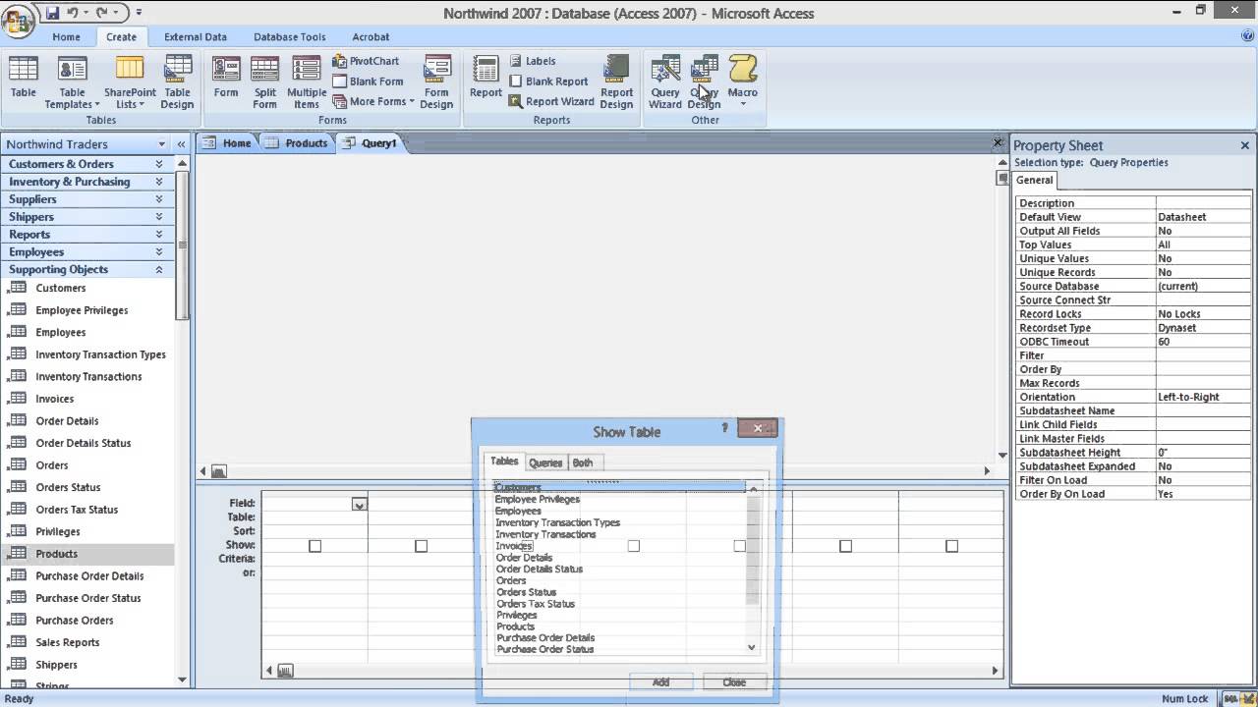Close the Query1 document window

pyautogui.click(x=998, y=143)
